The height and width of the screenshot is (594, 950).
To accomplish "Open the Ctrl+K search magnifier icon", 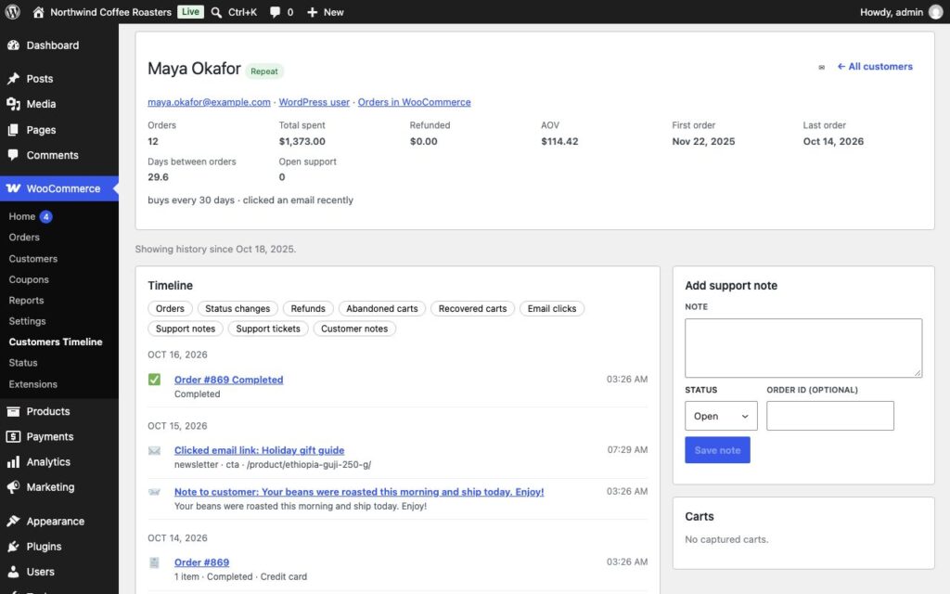I will [x=216, y=12].
